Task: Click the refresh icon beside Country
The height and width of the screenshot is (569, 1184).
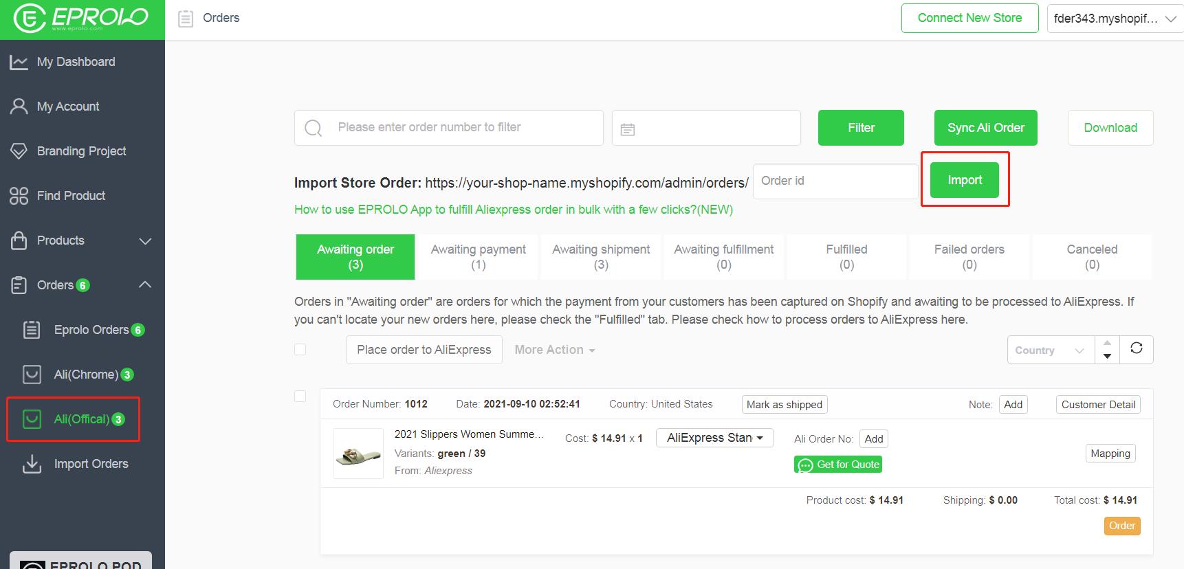Action: point(1136,349)
